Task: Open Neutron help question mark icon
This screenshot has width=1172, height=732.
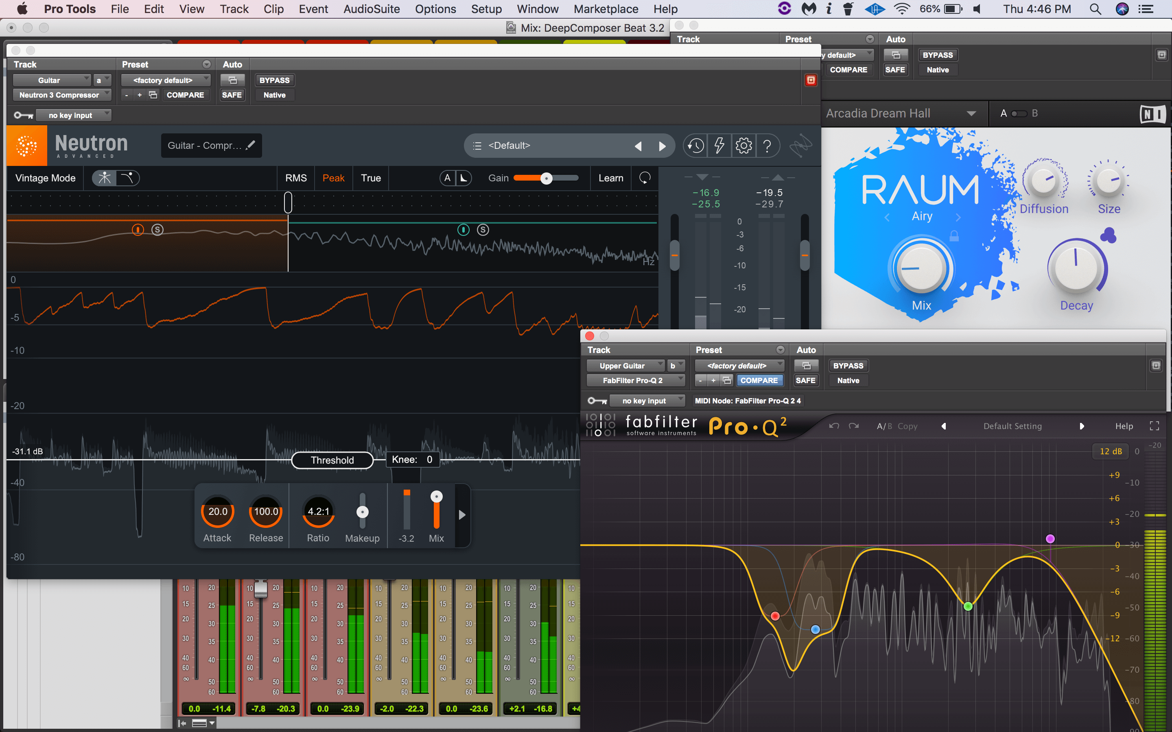Action: pos(767,146)
